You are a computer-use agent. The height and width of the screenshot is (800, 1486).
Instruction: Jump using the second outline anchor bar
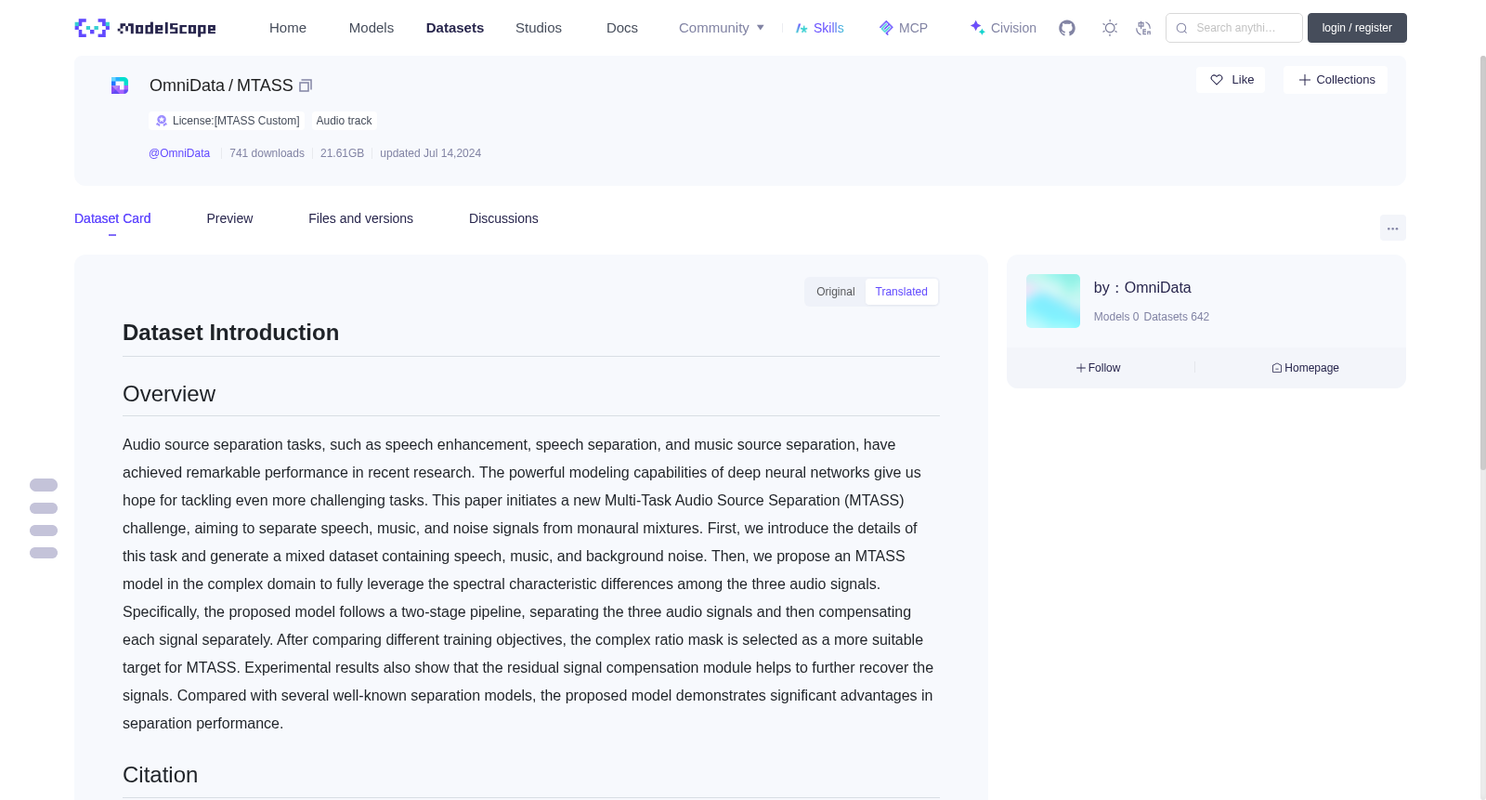click(x=44, y=508)
